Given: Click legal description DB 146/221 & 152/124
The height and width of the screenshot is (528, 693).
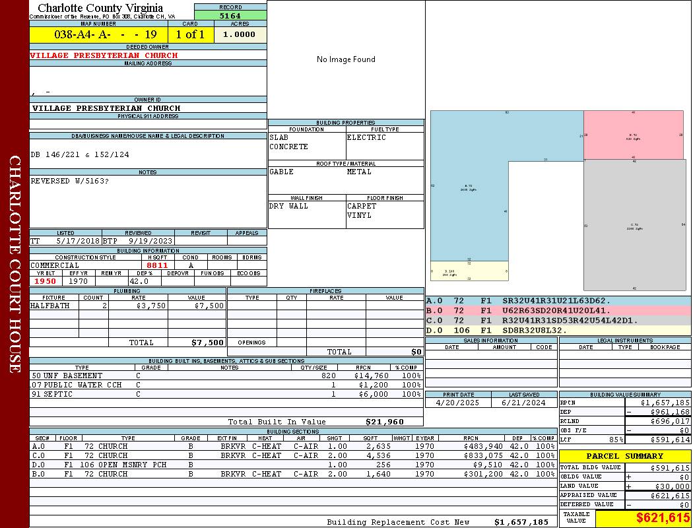Looking at the screenshot, I should coord(80,154).
